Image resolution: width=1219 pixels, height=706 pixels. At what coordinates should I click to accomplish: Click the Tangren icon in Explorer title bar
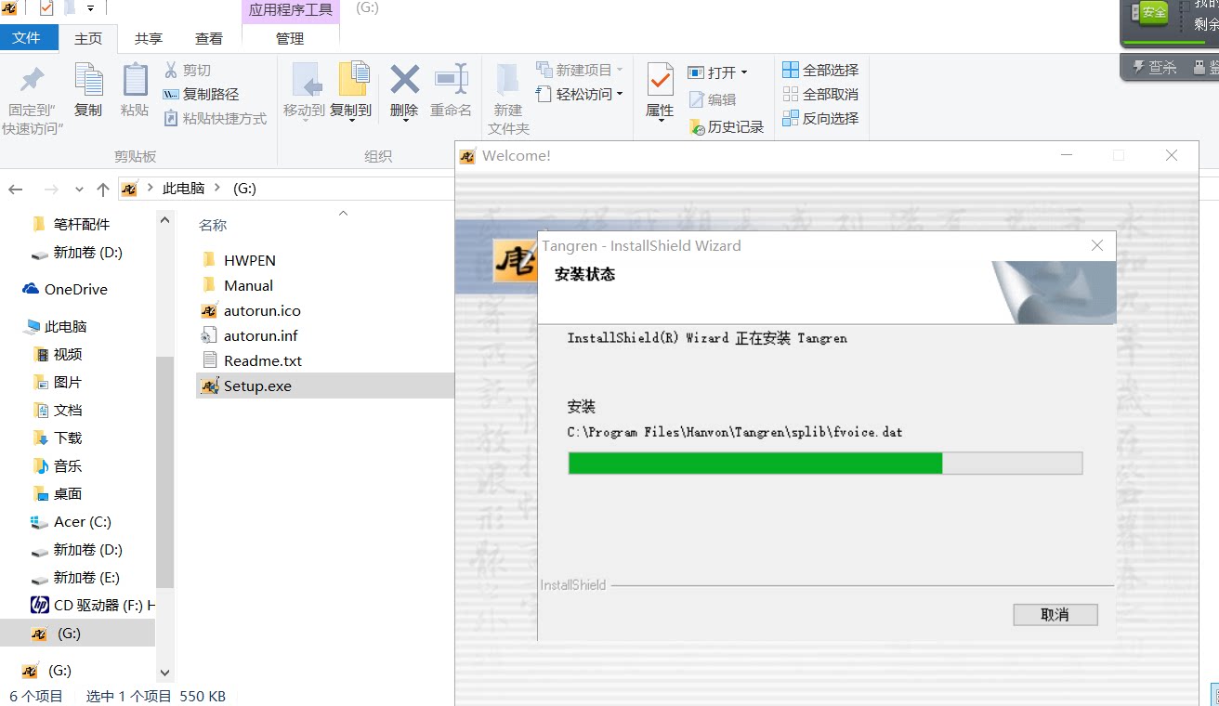point(9,8)
